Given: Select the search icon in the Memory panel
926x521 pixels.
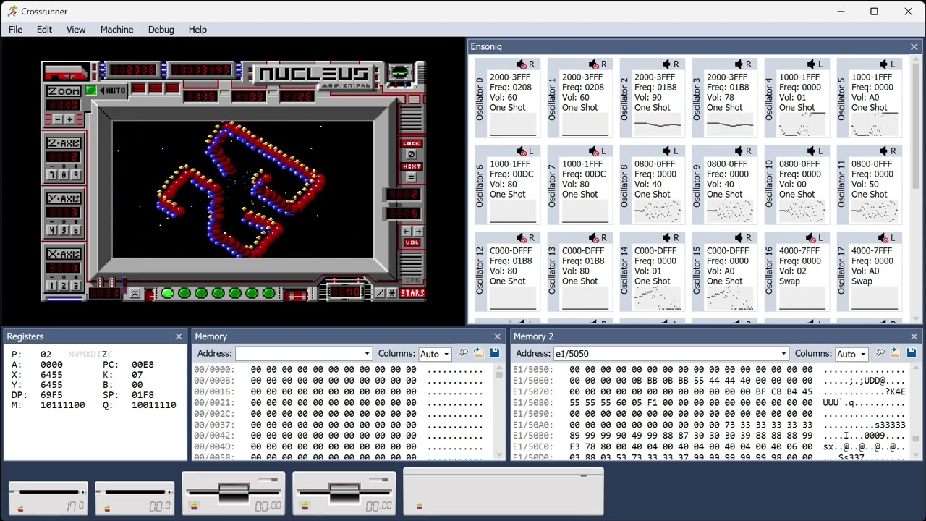Looking at the screenshot, I should point(463,353).
